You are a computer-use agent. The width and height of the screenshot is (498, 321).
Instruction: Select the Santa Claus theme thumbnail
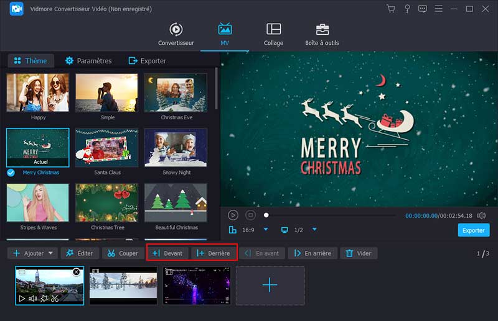[x=106, y=147]
